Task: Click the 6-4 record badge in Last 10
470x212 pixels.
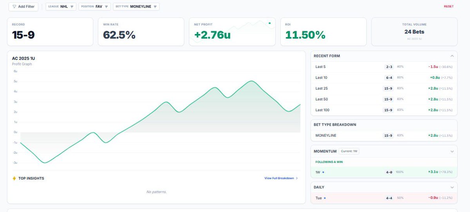Action: tap(389, 78)
